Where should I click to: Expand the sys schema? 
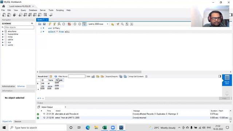click(x=3, y=42)
